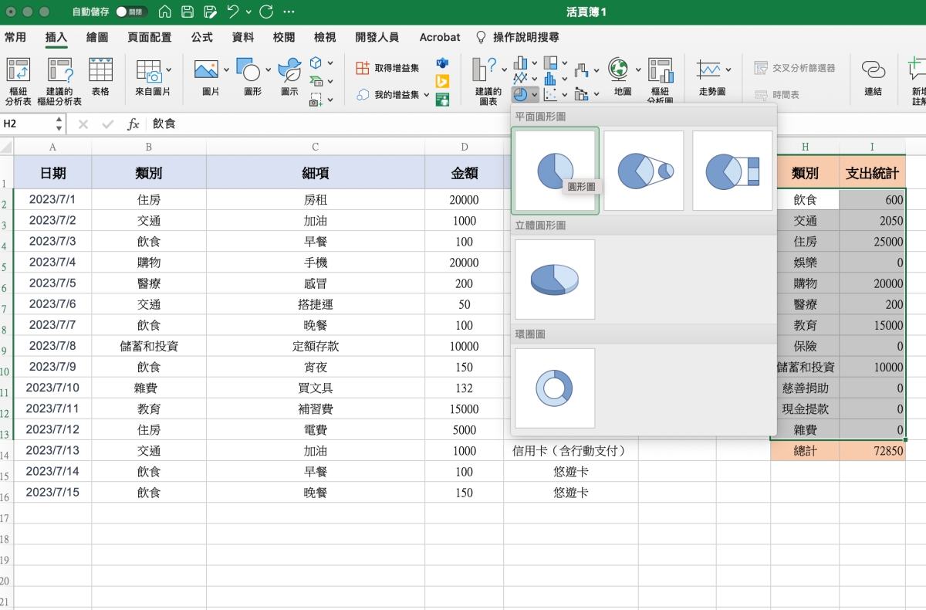The width and height of the screenshot is (926, 610).
Task: Expand the Shapes dropdown arrow
Action: coord(268,70)
